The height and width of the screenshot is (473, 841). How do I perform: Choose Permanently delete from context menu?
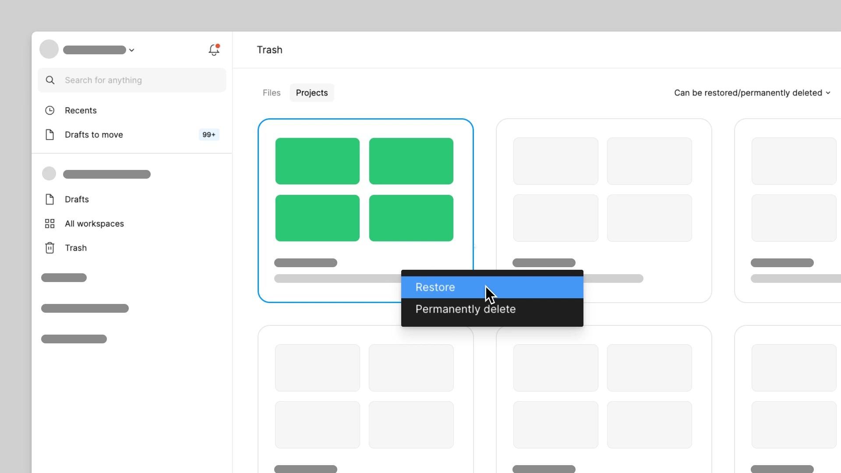click(x=465, y=309)
